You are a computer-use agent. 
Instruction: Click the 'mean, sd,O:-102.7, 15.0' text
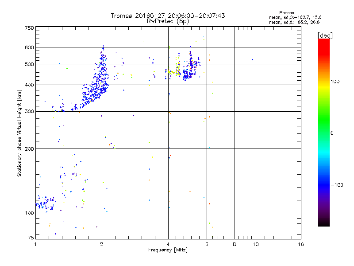295,17
